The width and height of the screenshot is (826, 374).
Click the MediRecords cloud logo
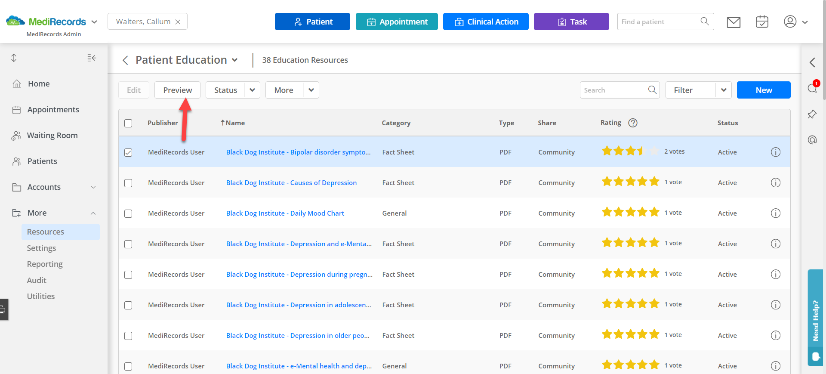pos(15,21)
